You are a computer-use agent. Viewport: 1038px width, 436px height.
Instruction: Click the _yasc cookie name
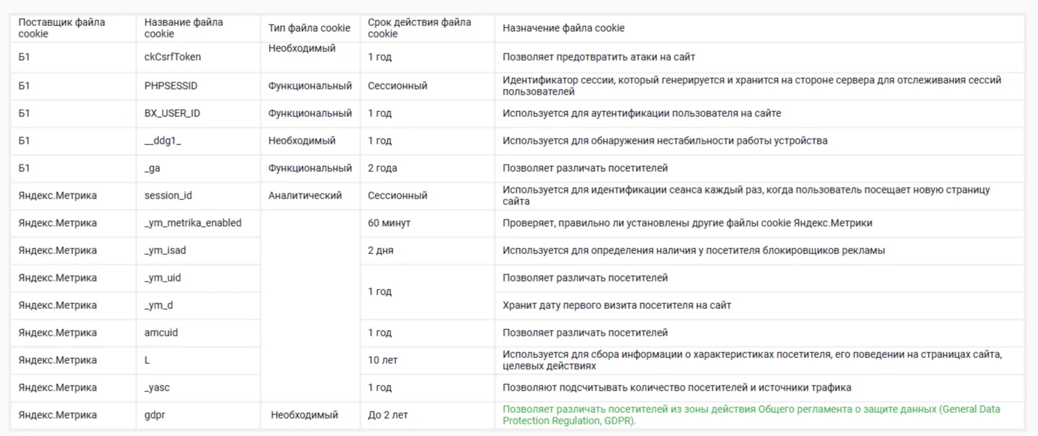pyautogui.click(x=157, y=388)
